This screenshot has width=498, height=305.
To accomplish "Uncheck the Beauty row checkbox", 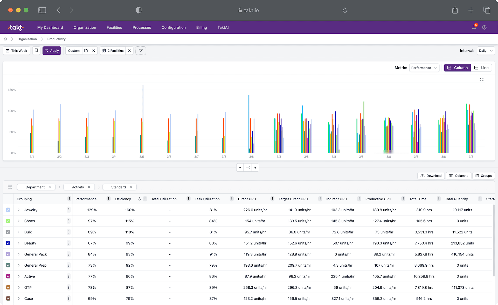I will pos(8,243).
